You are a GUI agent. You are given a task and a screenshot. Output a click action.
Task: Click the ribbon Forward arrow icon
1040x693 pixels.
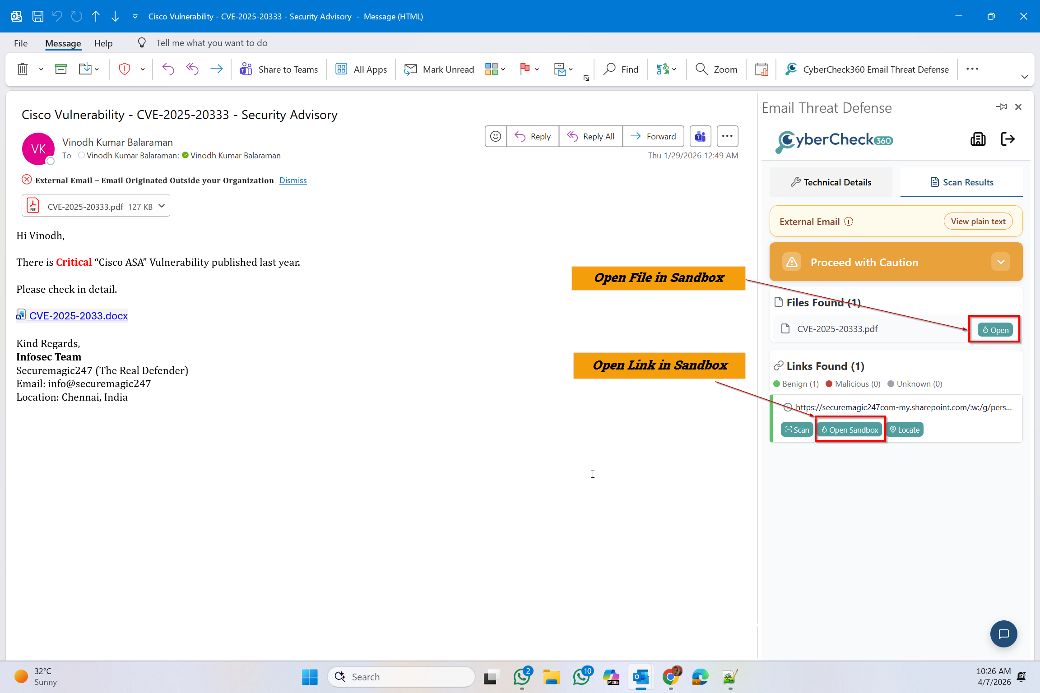point(217,69)
